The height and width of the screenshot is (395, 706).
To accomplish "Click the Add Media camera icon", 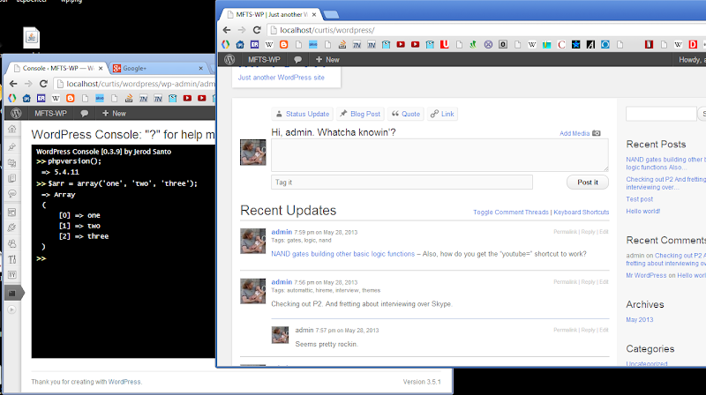I will click(x=597, y=133).
